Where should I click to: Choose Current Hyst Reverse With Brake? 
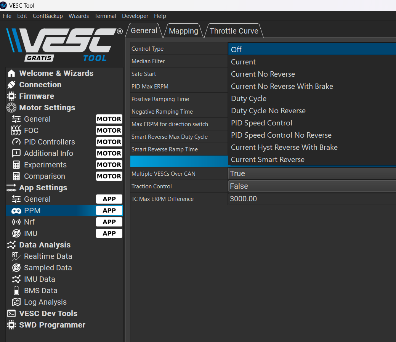click(312, 147)
